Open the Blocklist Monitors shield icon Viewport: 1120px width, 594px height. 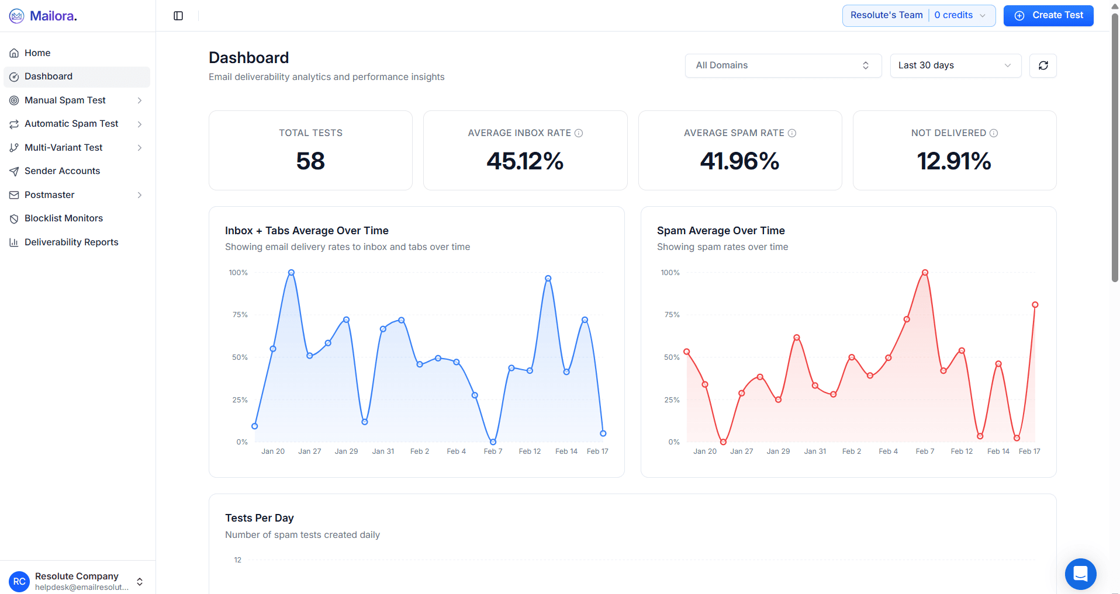click(14, 218)
